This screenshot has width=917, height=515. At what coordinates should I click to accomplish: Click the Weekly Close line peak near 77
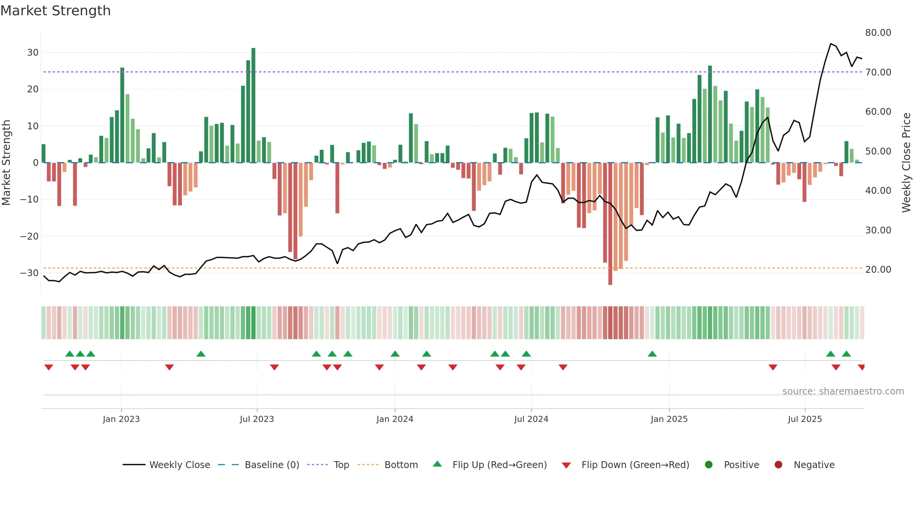pyautogui.click(x=831, y=44)
